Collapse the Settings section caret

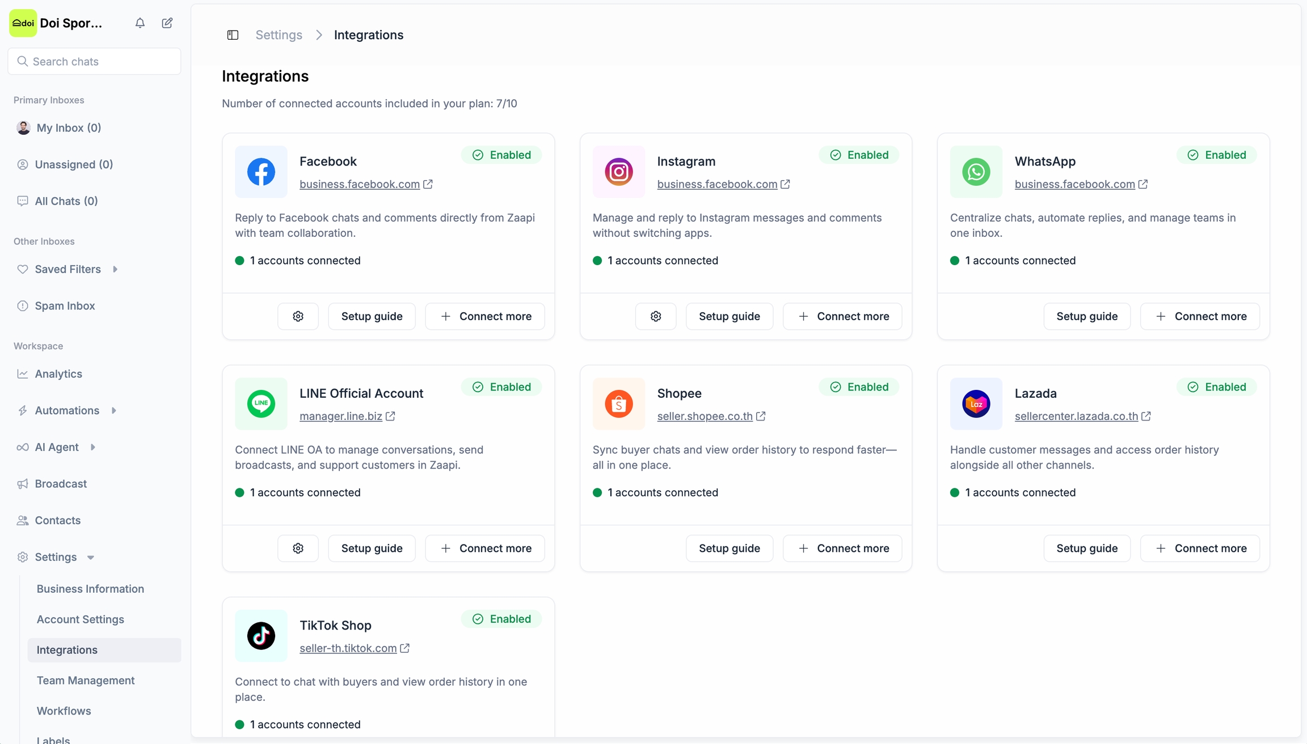point(91,558)
